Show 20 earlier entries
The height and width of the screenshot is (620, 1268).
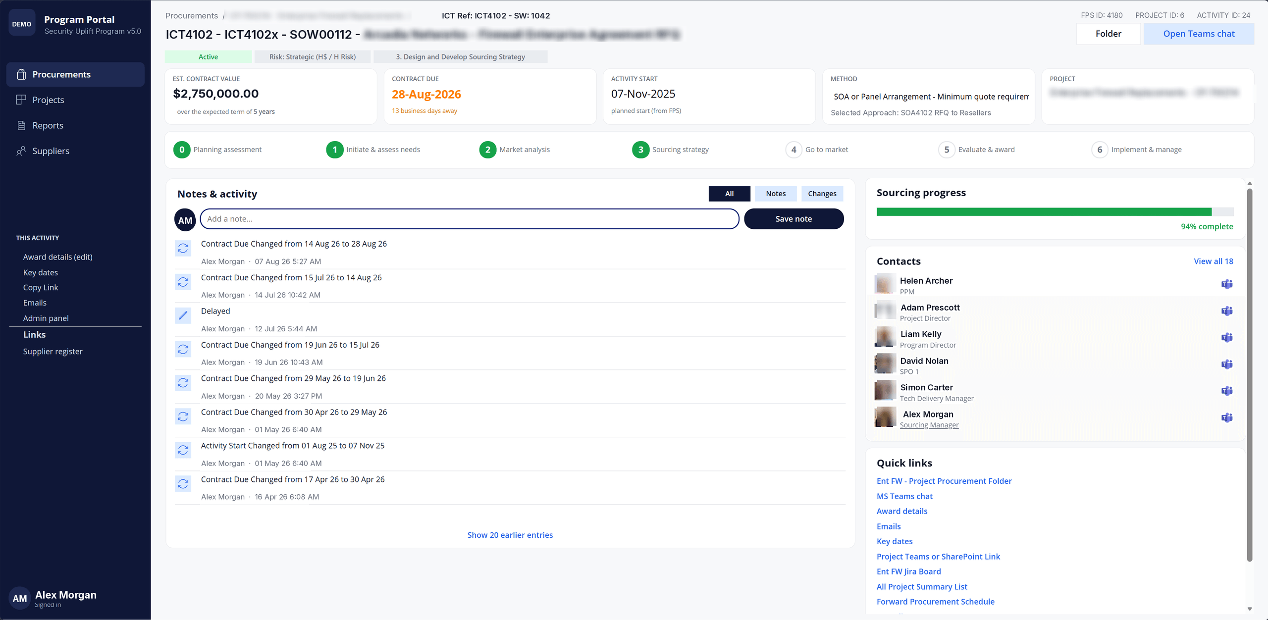click(510, 535)
